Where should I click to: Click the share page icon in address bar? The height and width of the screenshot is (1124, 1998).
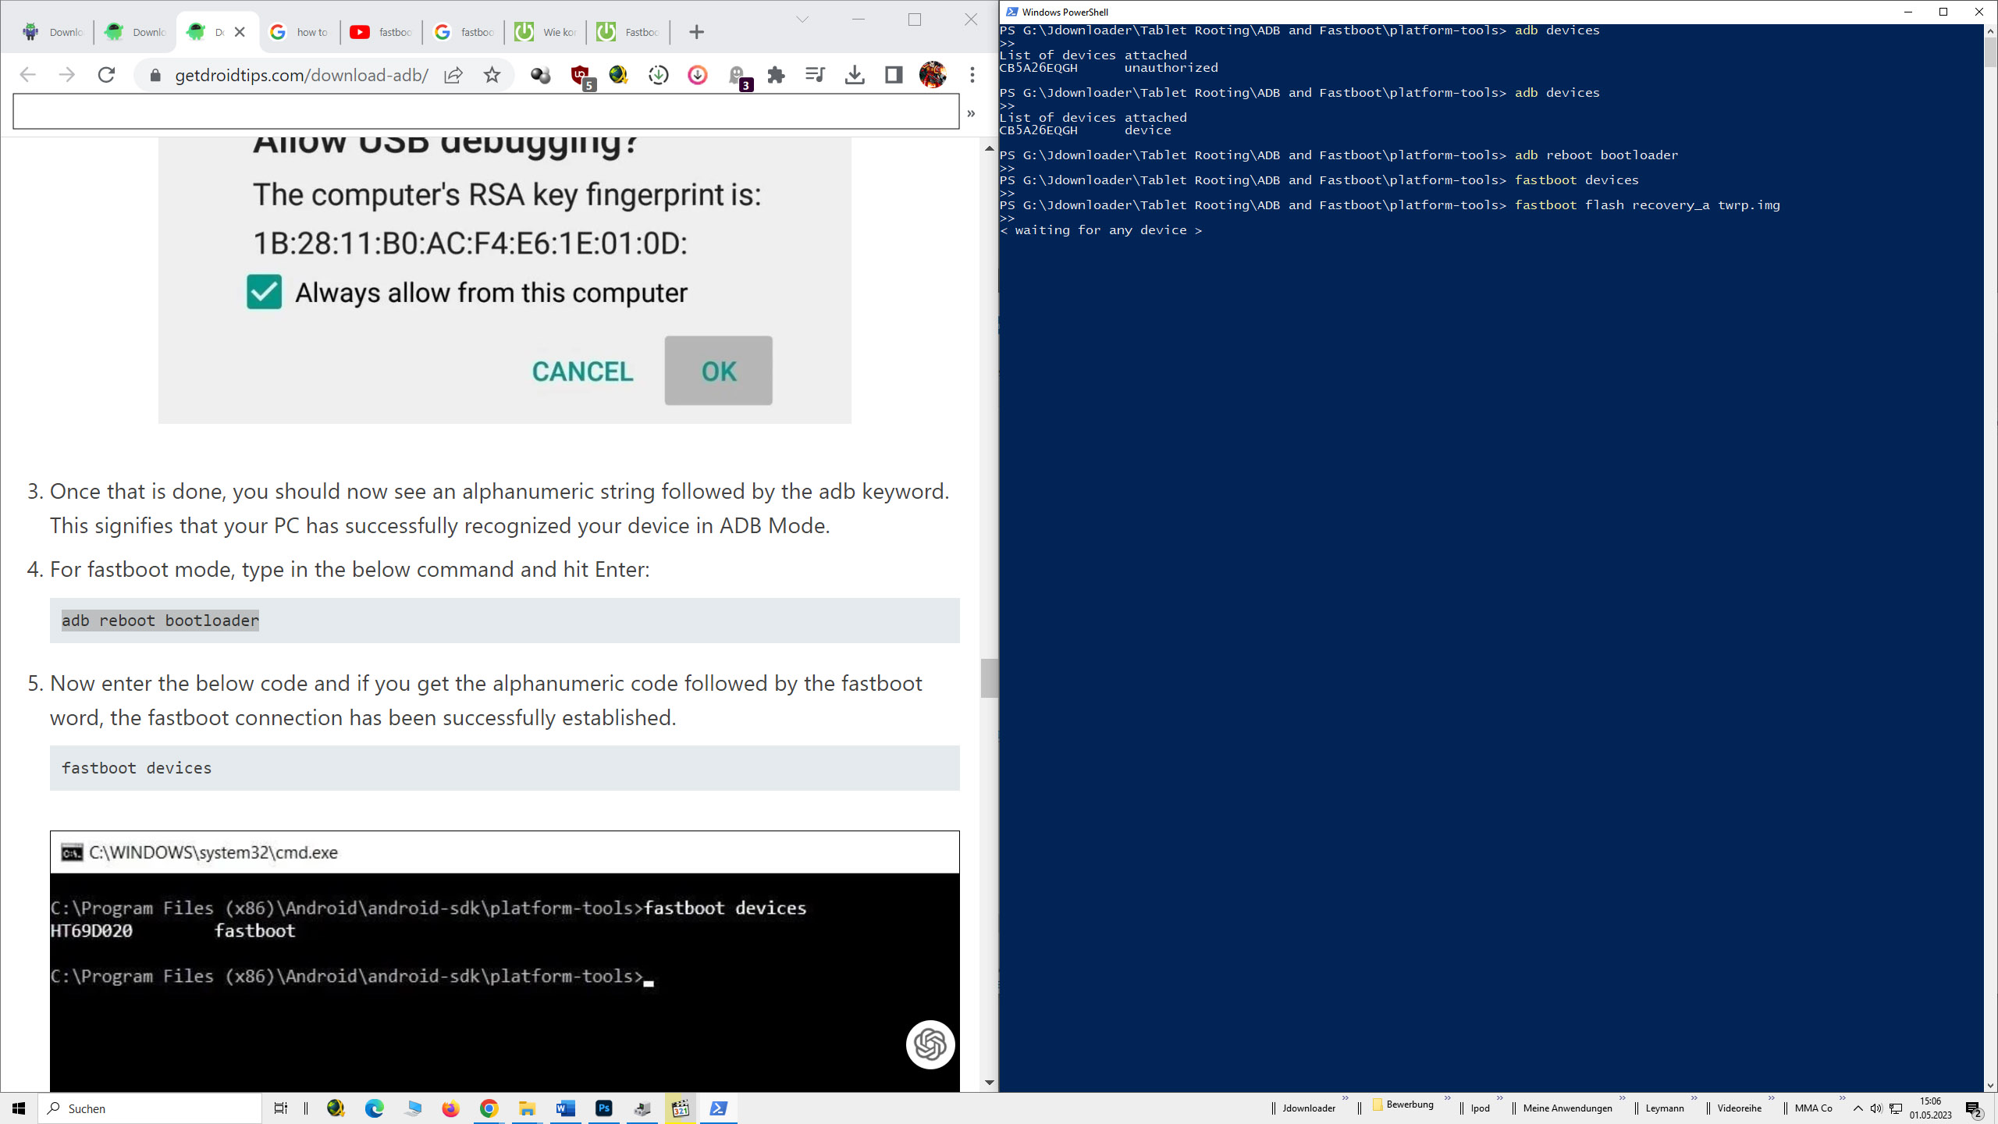453,75
